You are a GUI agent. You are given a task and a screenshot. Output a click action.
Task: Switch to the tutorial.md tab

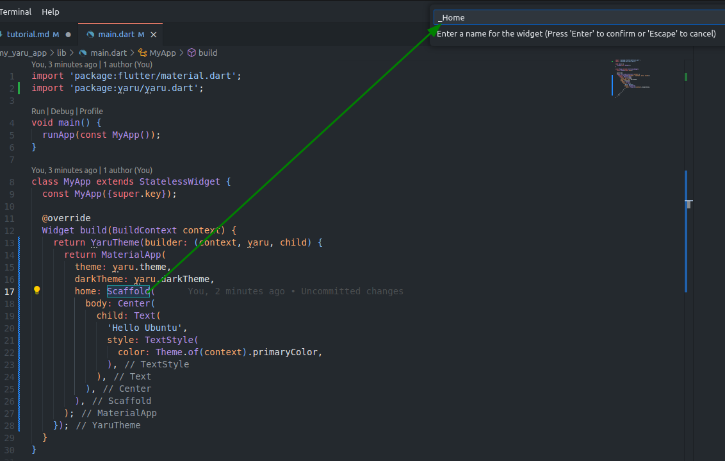[29, 34]
